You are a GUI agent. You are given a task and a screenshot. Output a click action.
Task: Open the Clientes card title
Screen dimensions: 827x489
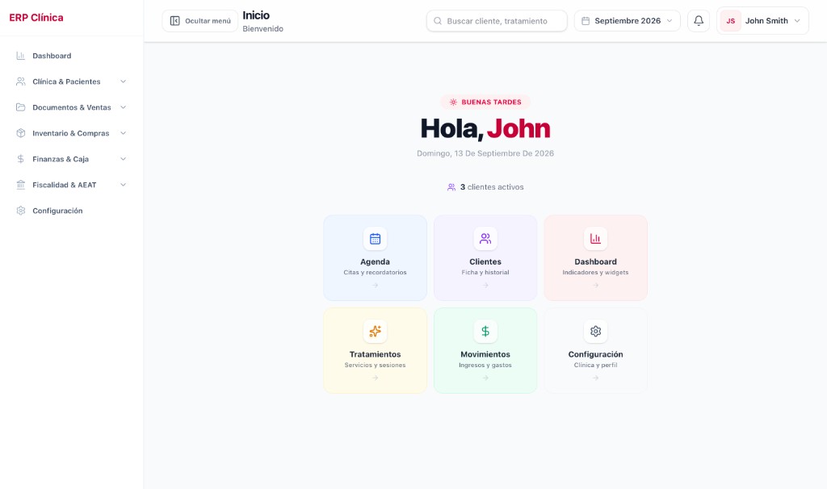click(x=485, y=262)
